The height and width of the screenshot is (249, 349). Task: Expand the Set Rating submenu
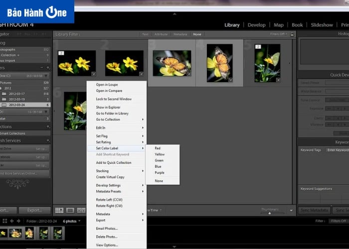point(117,142)
